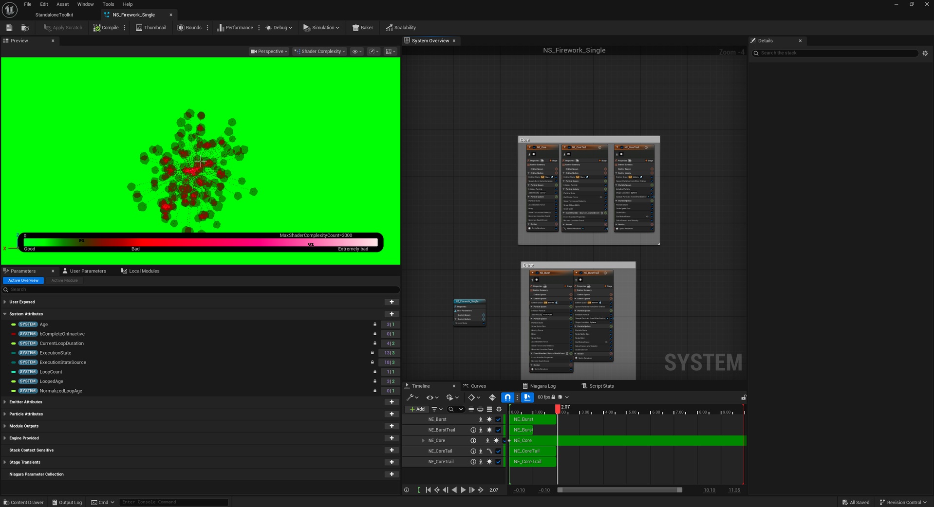Image resolution: width=934 pixels, height=507 pixels.
Task: Open timeline view options eye menu
Action: point(432,398)
